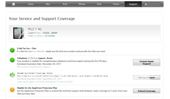Screen dimensions: 170x99
Task: Click the Valid Purchase Date heading
Action: 27,48
